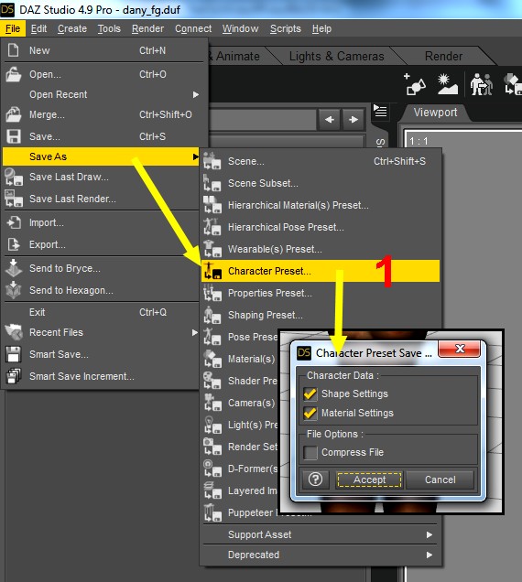Click the forward navigation arrow button

click(x=353, y=120)
